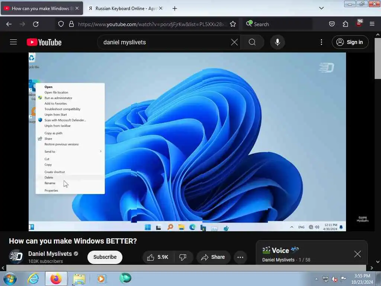Open the Windows Start orb
The image size is (381, 286).
[10, 279]
